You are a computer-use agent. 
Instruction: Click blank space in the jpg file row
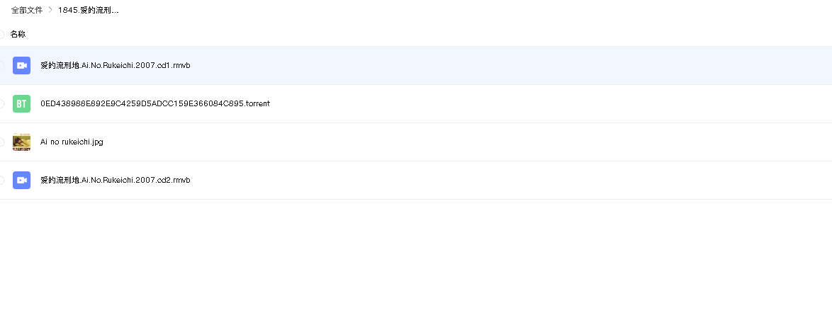pos(532,142)
